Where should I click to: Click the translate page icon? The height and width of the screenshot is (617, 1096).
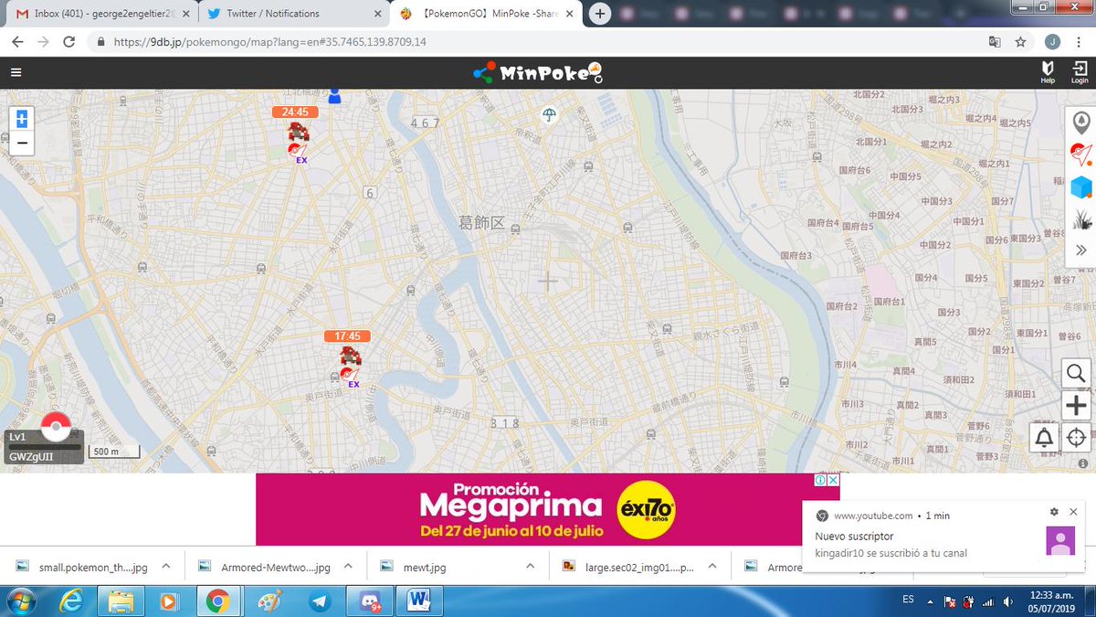click(x=995, y=42)
